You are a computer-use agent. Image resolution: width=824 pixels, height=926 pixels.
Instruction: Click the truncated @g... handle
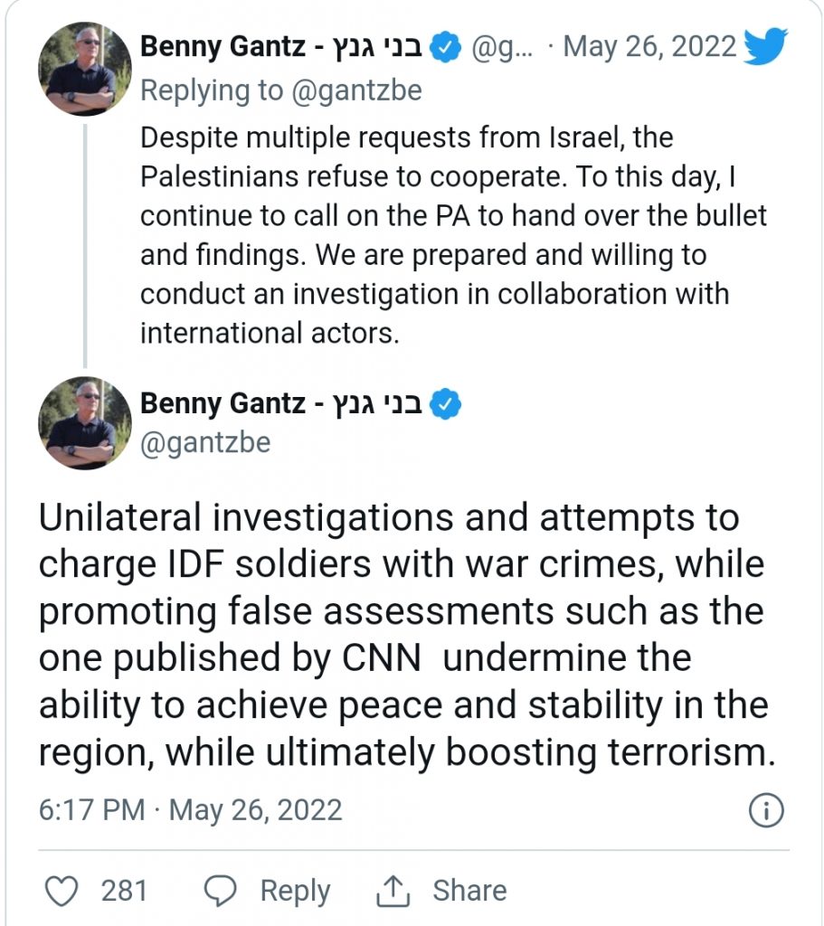coord(503,48)
